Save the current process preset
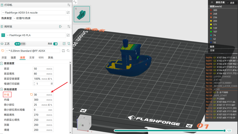This screenshot has height=134, width=238. pos(63,51)
